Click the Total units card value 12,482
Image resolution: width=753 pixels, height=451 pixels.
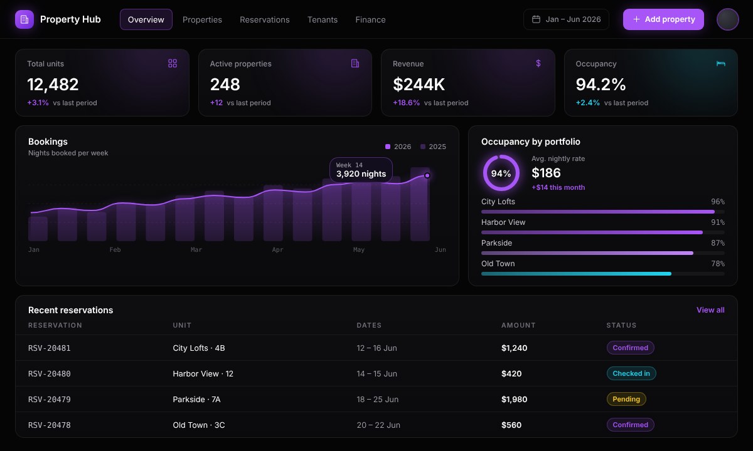pyautogui.click(x=53, y=85)
